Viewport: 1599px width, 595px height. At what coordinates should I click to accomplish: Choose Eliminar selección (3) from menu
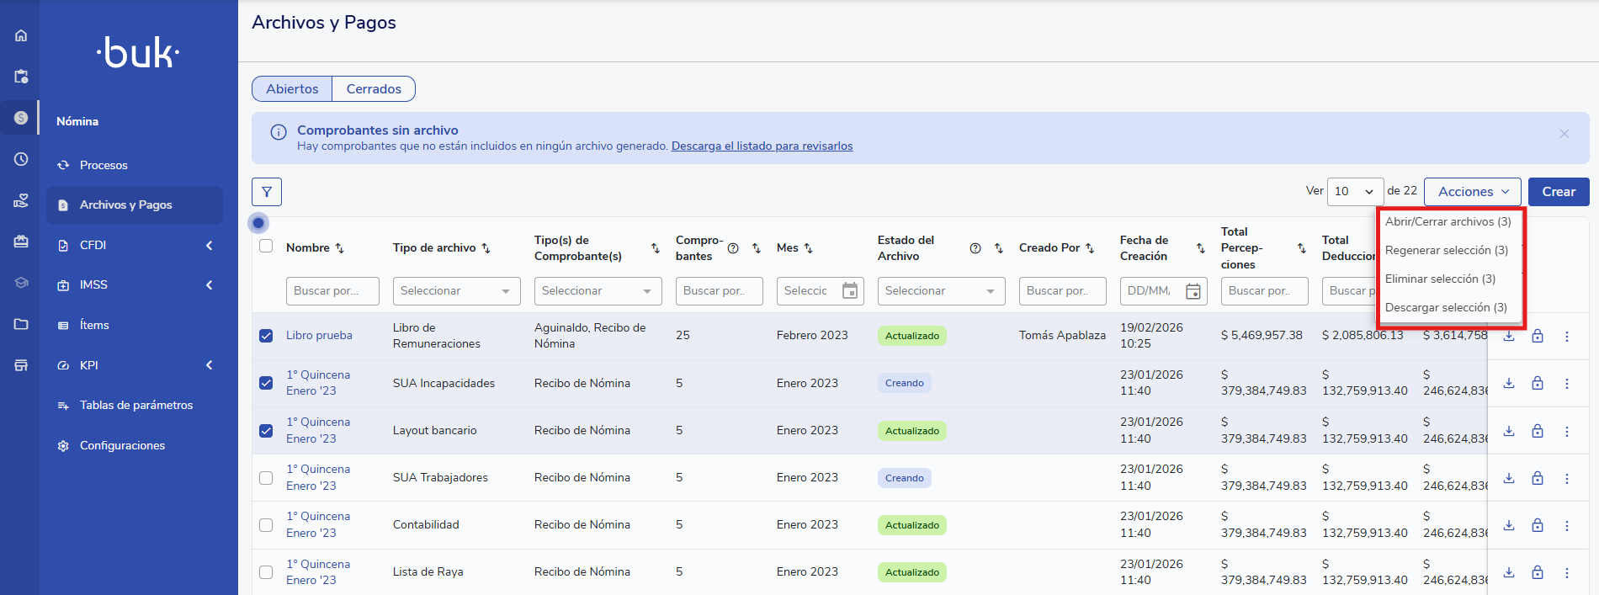pyautogui.click(x=1440, y=279)
